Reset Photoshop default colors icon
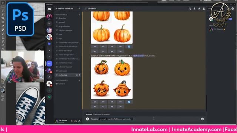The height and width of the screenshot is (133, 237). [x=1, y=87]
